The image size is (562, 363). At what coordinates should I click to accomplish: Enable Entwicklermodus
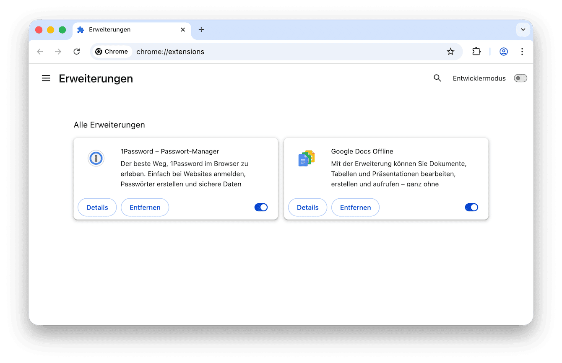[520, 78]
